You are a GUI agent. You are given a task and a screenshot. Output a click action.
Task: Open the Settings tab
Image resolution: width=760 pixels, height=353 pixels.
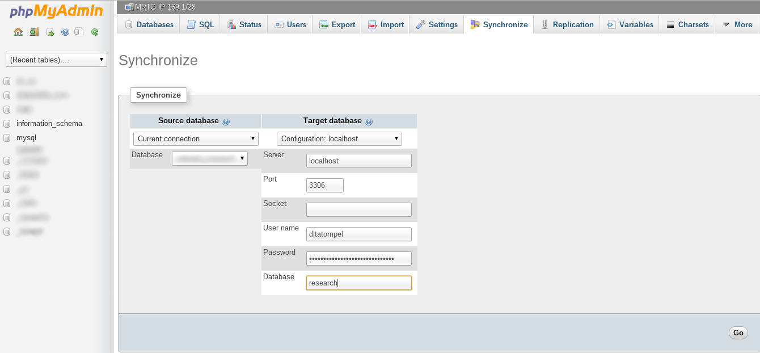437,24
